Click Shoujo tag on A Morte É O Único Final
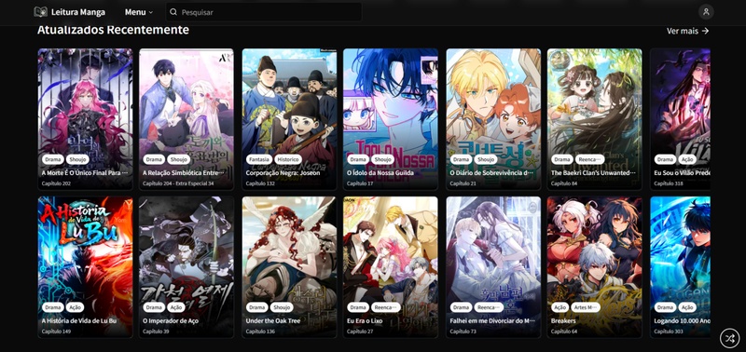Image resolution: width=746 pixels, height=352 pixels. pyautogui.click(x=77, y=159)
